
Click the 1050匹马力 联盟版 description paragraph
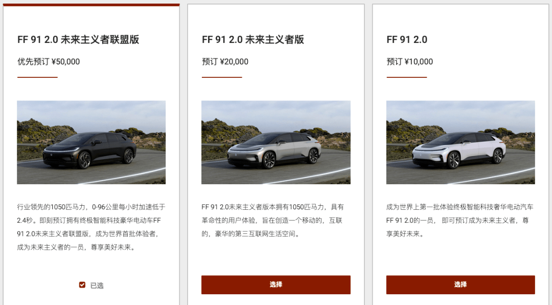pos(91,227)
